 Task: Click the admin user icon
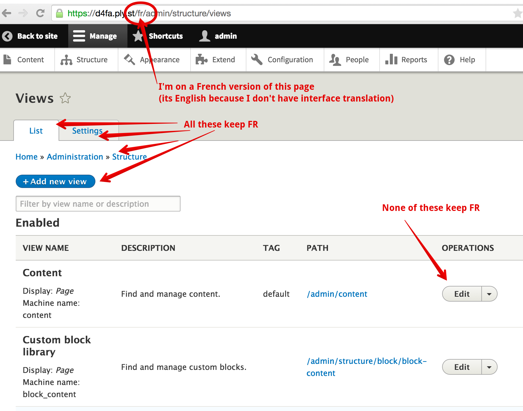(205, 36)
